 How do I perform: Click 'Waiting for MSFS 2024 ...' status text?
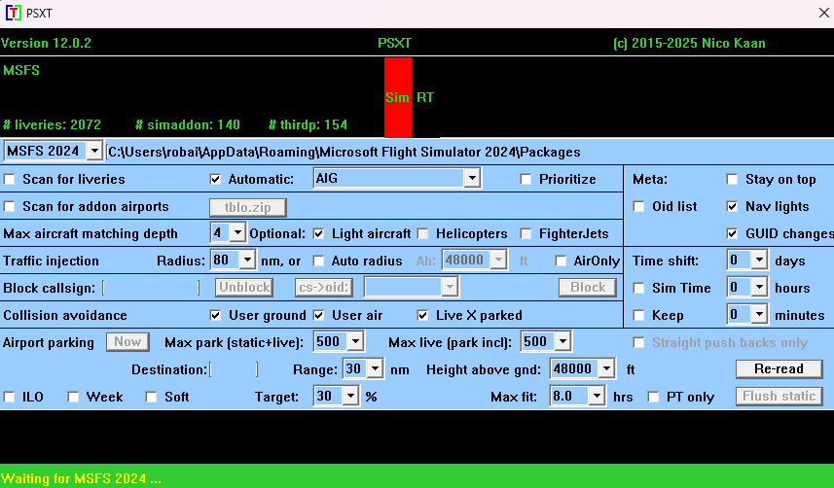[x=81, y=478]
